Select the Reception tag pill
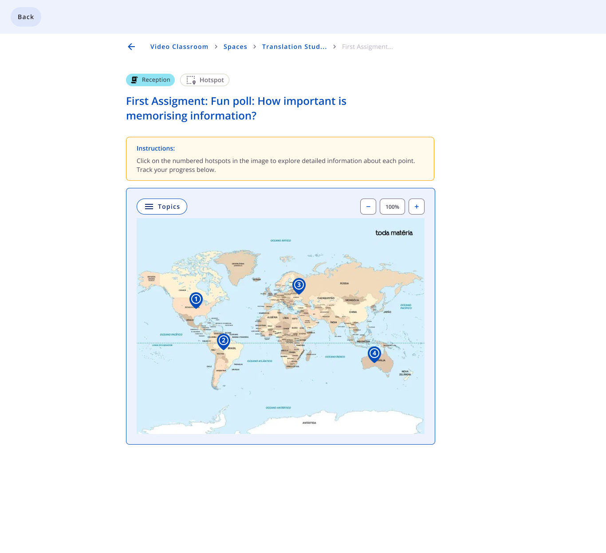Viewport: 606px width, 553px height. point(150,80)
